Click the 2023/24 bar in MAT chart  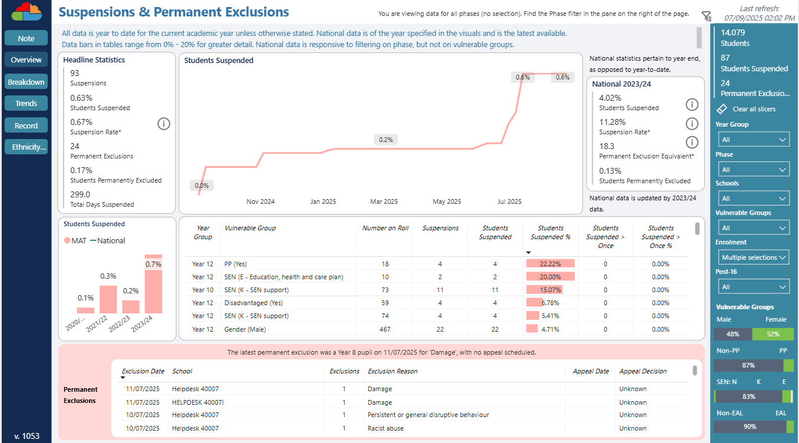coord(153,286)
